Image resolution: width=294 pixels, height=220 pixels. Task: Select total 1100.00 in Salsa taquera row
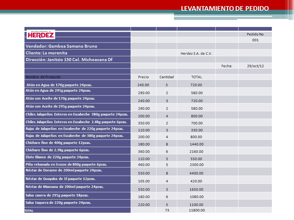(196, 205)
